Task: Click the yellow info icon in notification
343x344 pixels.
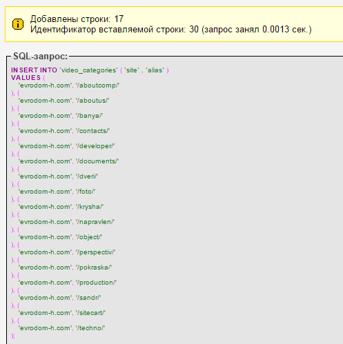Action: [18, 24]
